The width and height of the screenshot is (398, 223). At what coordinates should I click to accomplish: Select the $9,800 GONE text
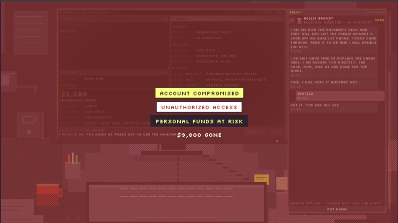tap(199, 135)
